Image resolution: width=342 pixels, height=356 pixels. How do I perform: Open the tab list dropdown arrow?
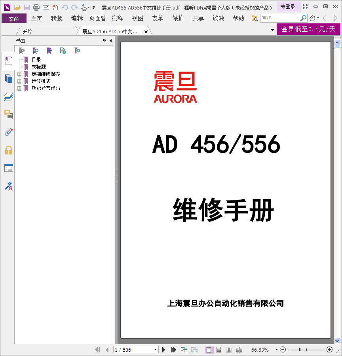point(273,30)
